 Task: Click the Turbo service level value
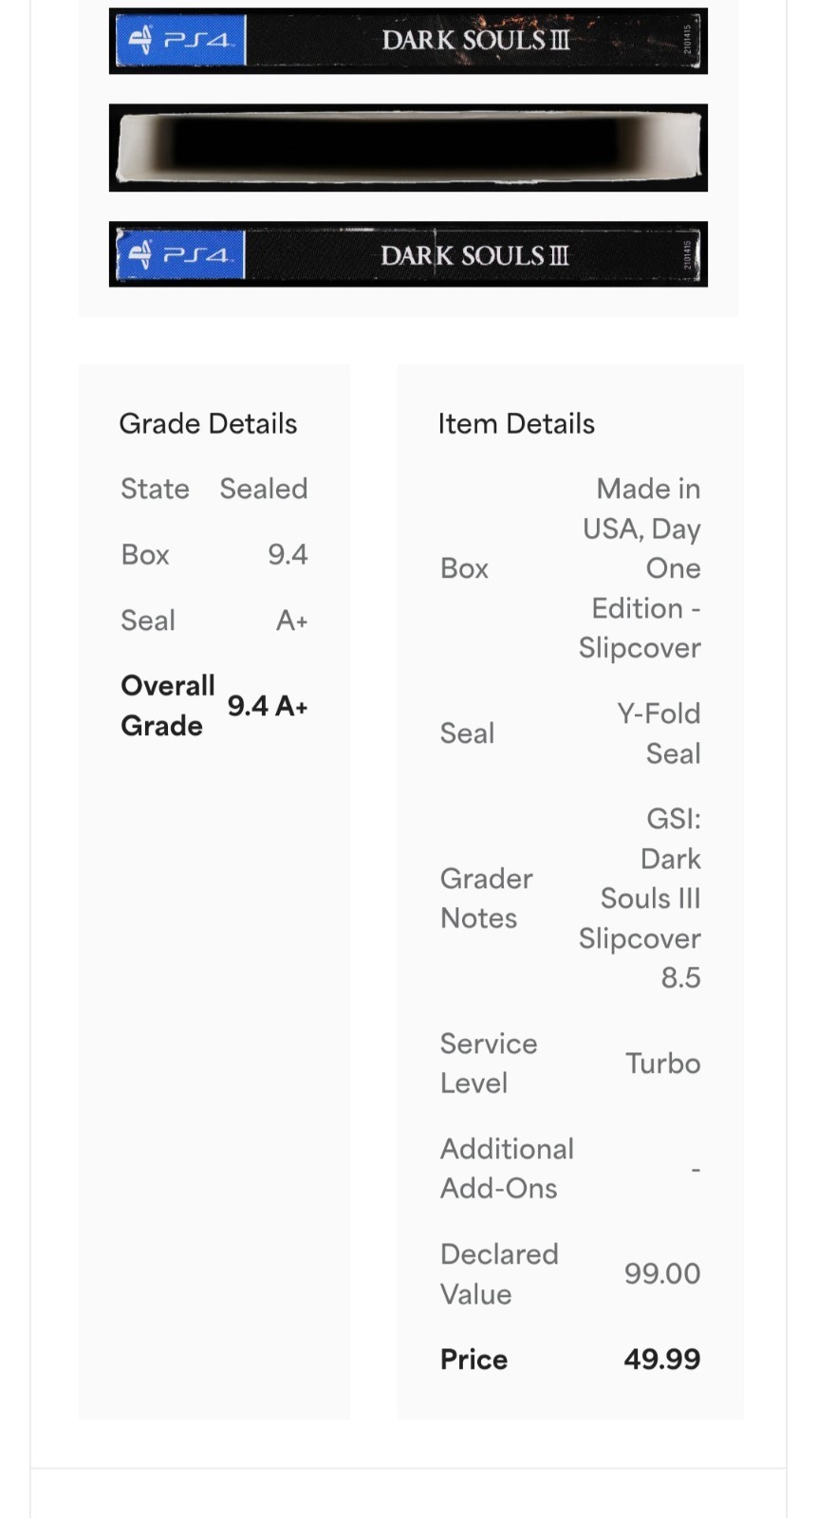click(662, 1064)
